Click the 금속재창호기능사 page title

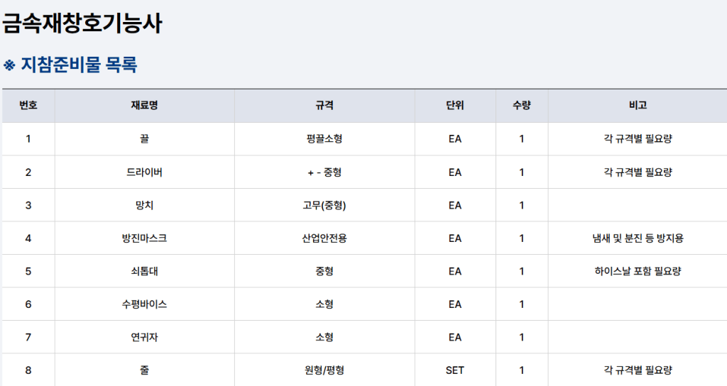pos(82,23)
